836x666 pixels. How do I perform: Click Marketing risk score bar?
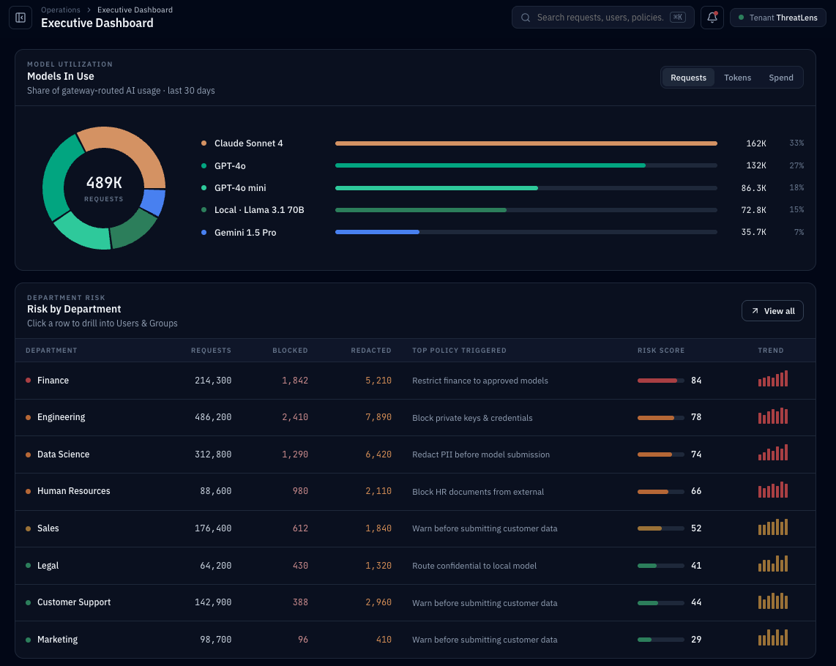(660, 640)
